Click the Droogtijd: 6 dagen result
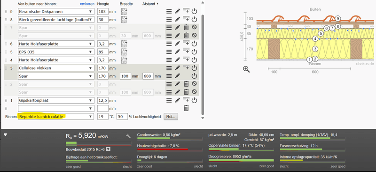 click(x=152, y=157)
